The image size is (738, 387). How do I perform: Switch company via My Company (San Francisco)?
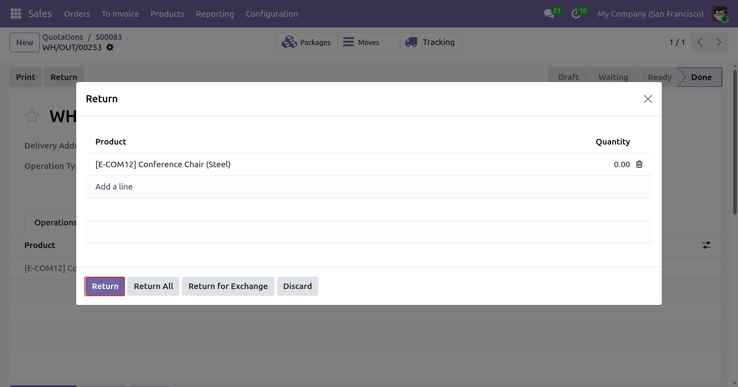point(651,14)
